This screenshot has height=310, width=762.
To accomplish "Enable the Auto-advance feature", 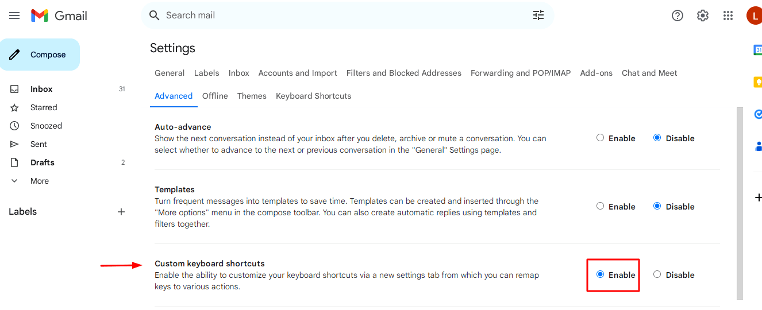I will point(601,138).
